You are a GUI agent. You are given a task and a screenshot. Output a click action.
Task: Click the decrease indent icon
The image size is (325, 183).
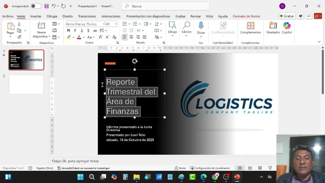(x=124, y=30)
